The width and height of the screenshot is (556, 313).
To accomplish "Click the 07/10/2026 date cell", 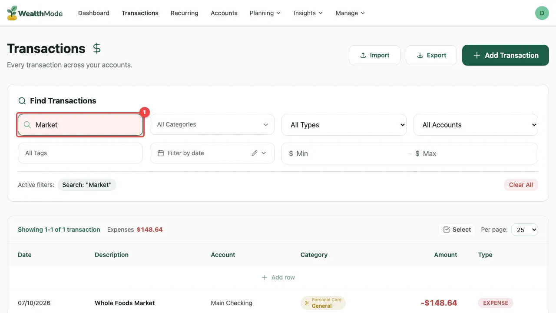I will point(34,303).
